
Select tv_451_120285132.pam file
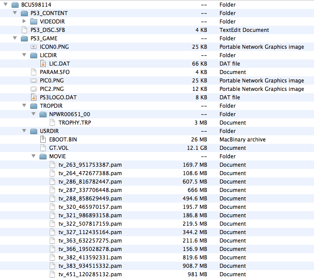click(90, 274)
